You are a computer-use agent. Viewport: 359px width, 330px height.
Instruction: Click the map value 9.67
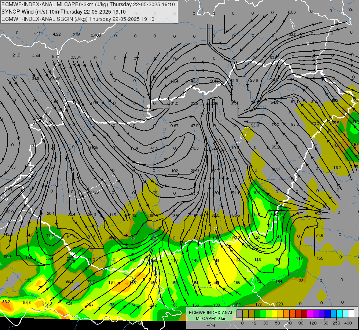point(175,126)
